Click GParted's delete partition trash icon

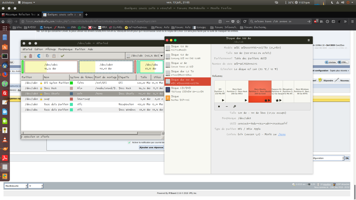pos(31,56)
